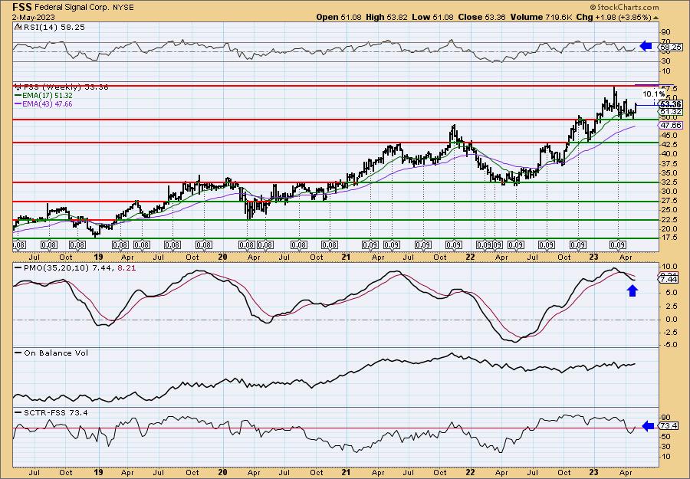Viewport: 690px width, 479px height.
Task: Click the 47.66 purple price tag on the right axis
Action: click(671, 126)
